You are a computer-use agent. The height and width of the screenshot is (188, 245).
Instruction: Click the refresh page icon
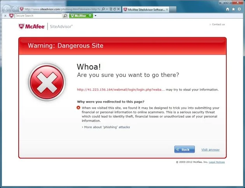(x=115, y=9)
